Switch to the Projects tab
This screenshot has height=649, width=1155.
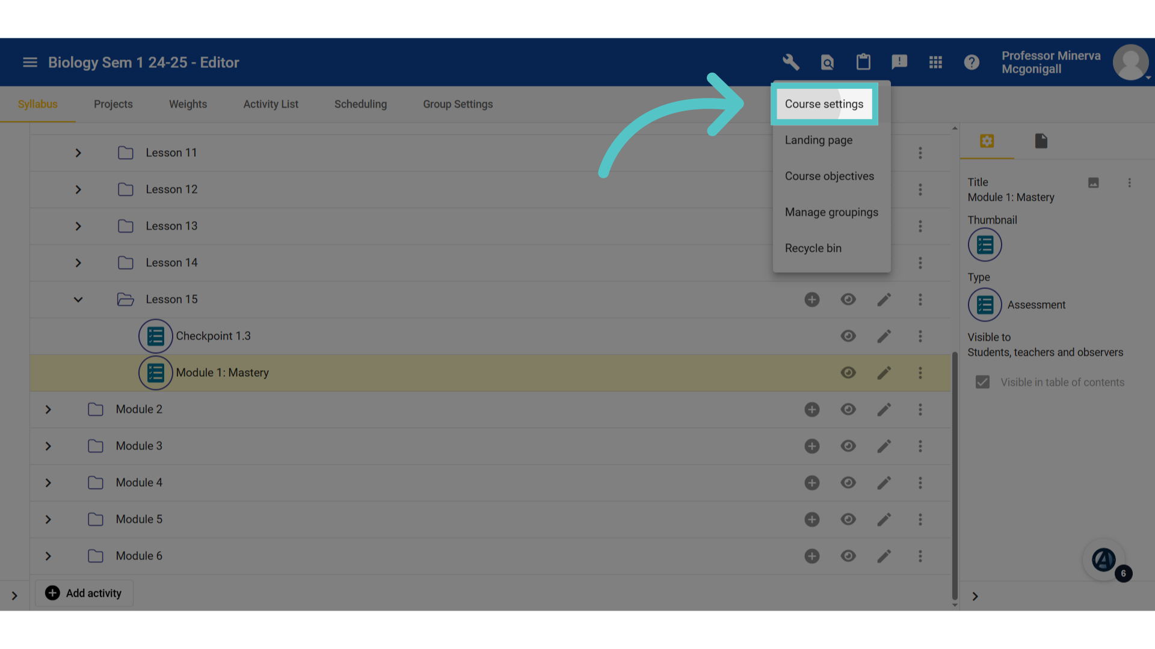coord(113,104)
